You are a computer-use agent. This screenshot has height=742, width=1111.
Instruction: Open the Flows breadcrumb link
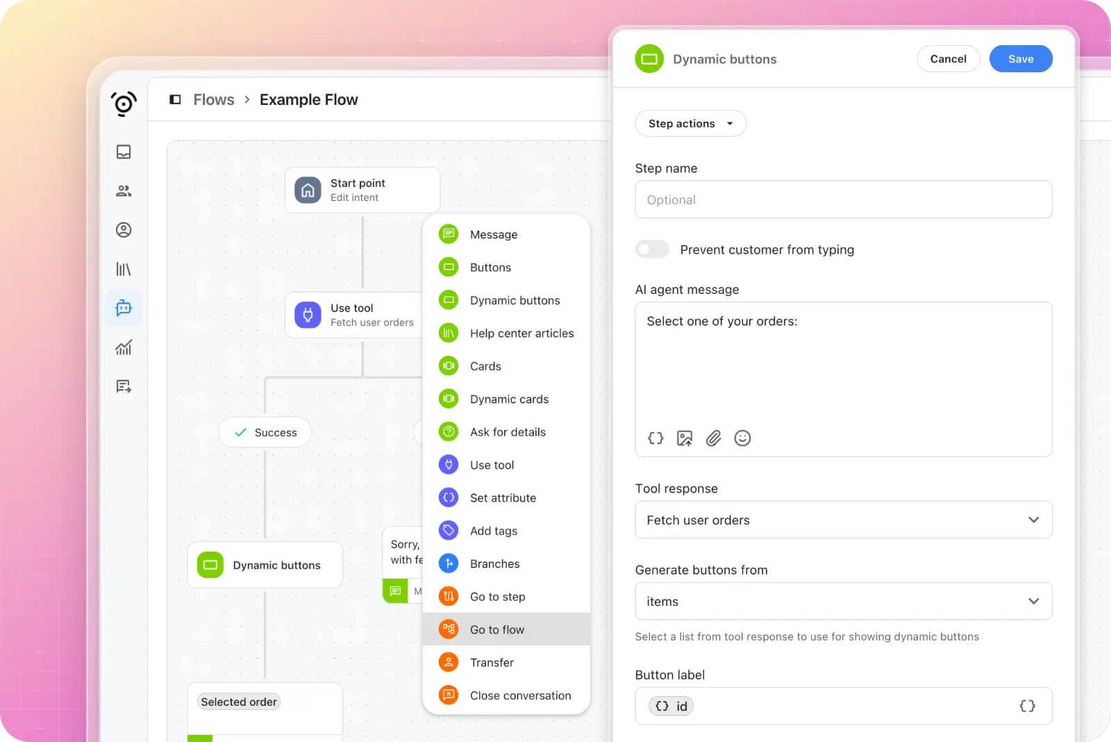point(213,99)
